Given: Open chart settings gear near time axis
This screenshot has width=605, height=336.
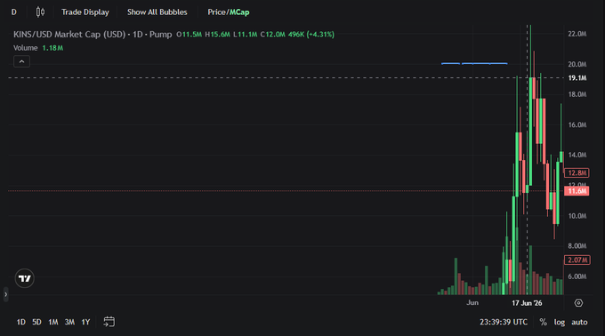Looking at the screenshot, I should point(578,303).
